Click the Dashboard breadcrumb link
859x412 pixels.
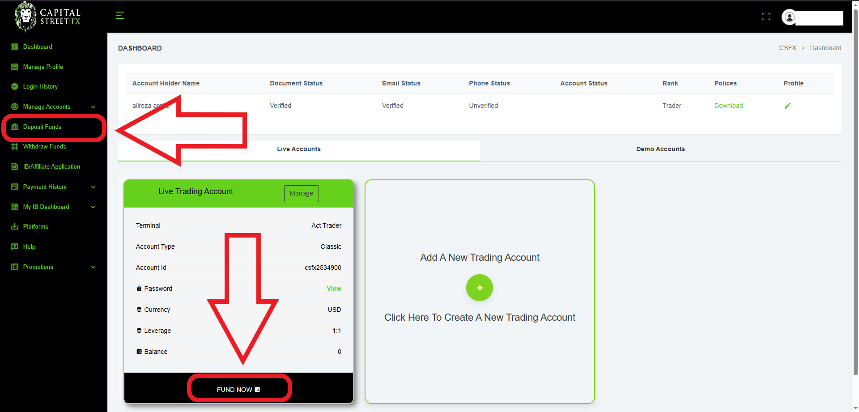(x=825, y=48)
